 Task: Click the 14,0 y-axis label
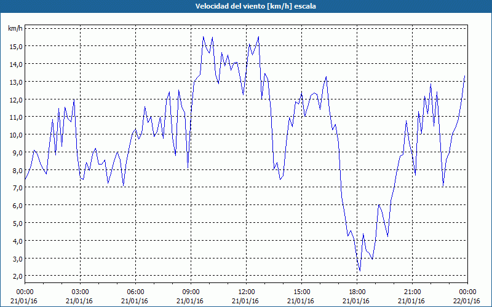coord(16,64)
